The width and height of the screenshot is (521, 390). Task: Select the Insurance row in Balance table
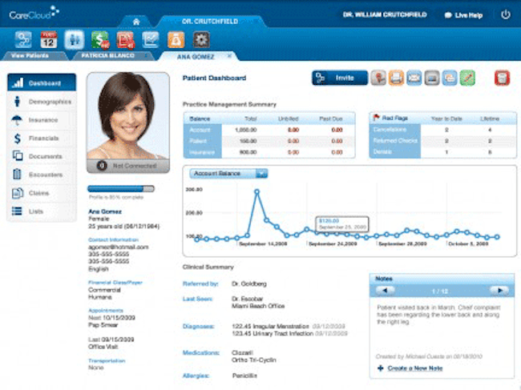pos(269,152)
